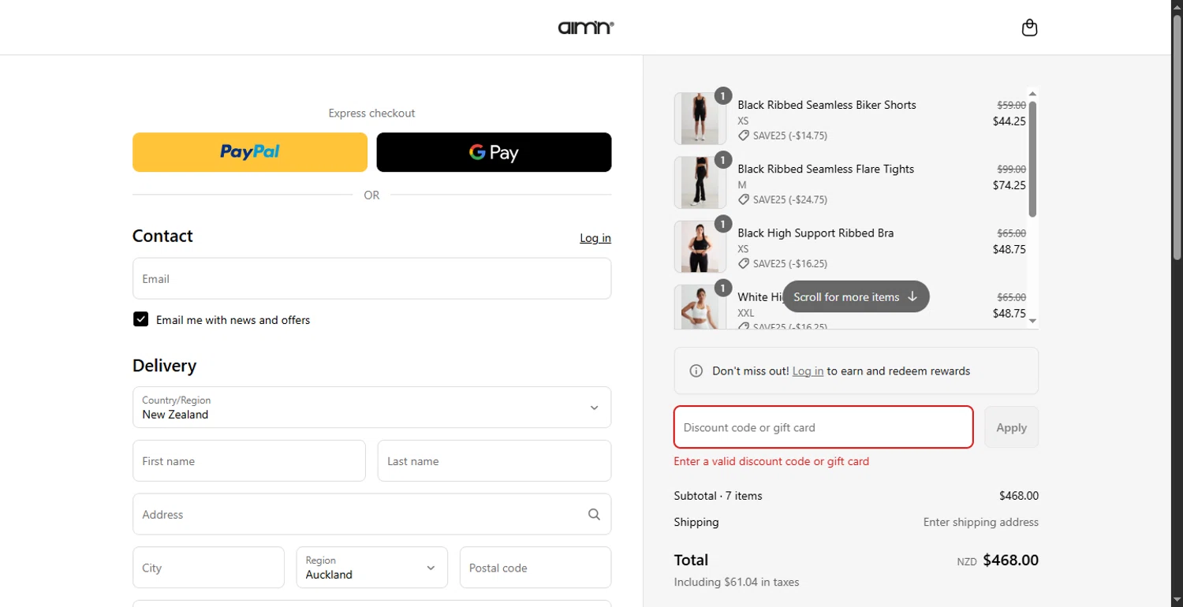Click the aim'n logo
The width and height of the screenshot is (1183, 607).
point(586,28)
